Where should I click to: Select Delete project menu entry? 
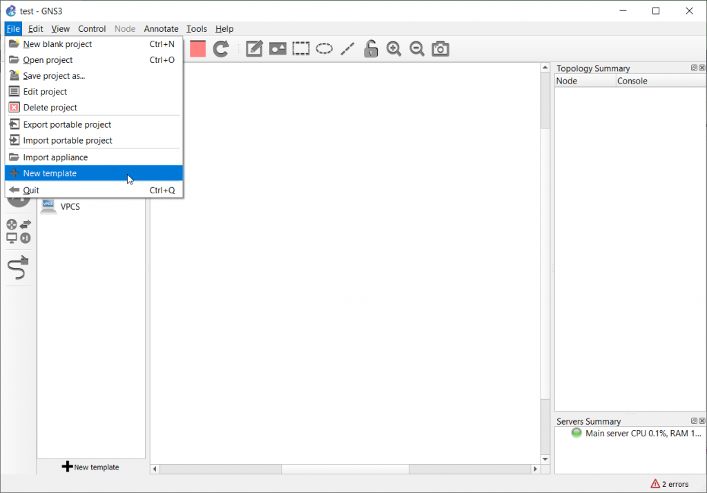point(94,107)
